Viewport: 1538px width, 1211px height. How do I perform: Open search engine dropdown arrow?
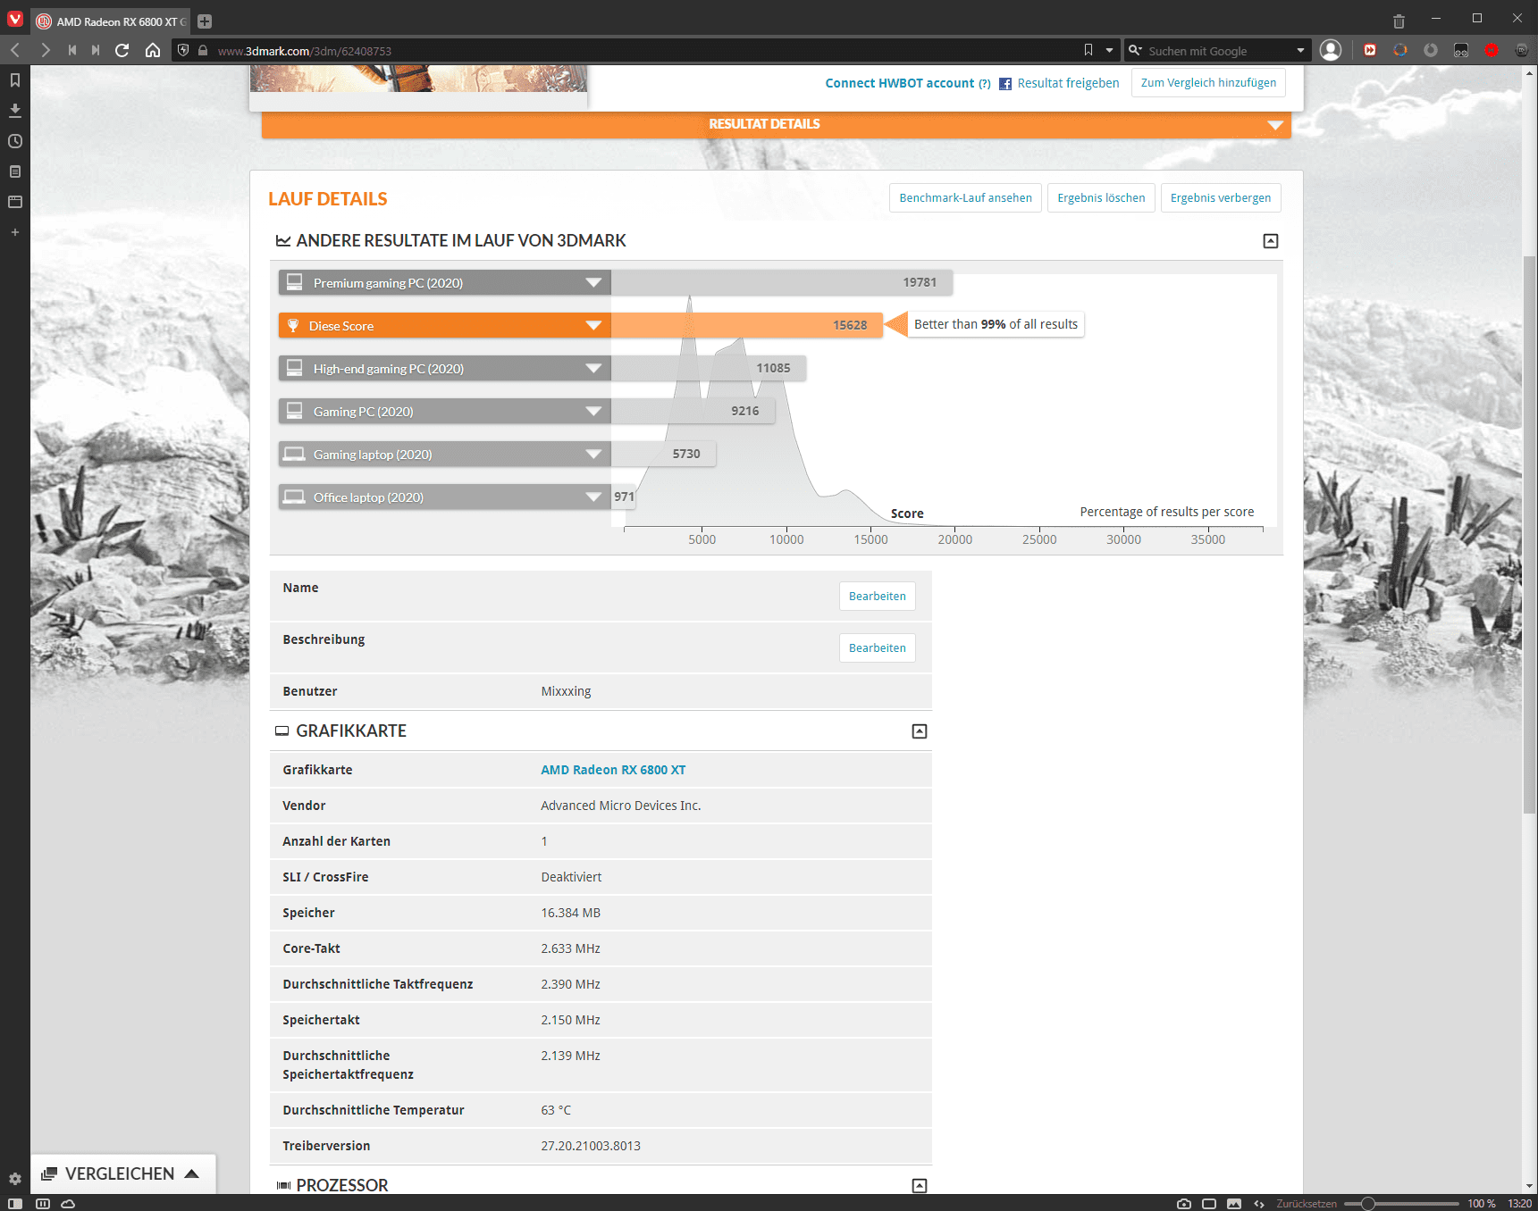tap(1300, 50)
